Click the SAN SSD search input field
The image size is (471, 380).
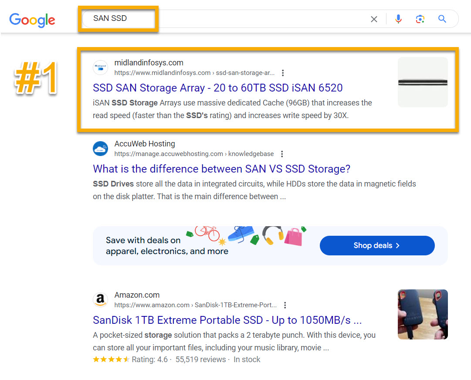coord(218,19)
